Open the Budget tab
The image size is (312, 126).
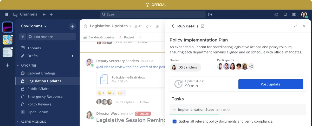(x=127, y=37)
